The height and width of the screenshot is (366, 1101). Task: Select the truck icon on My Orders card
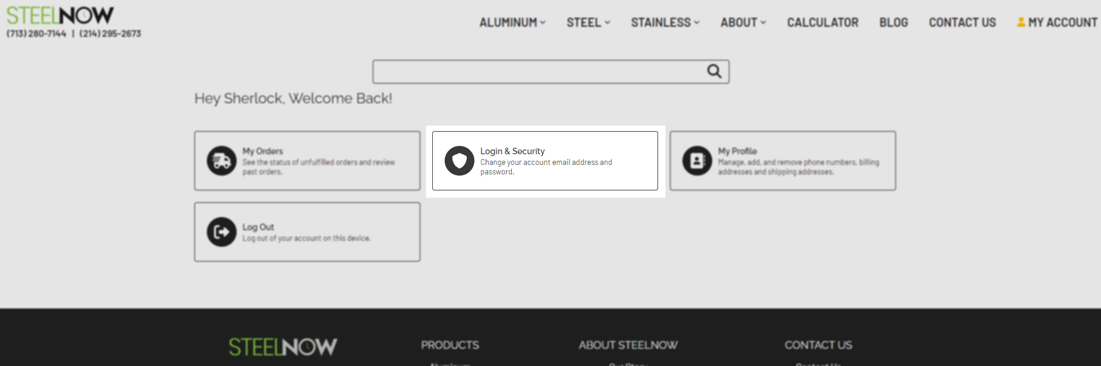(221, 161)
